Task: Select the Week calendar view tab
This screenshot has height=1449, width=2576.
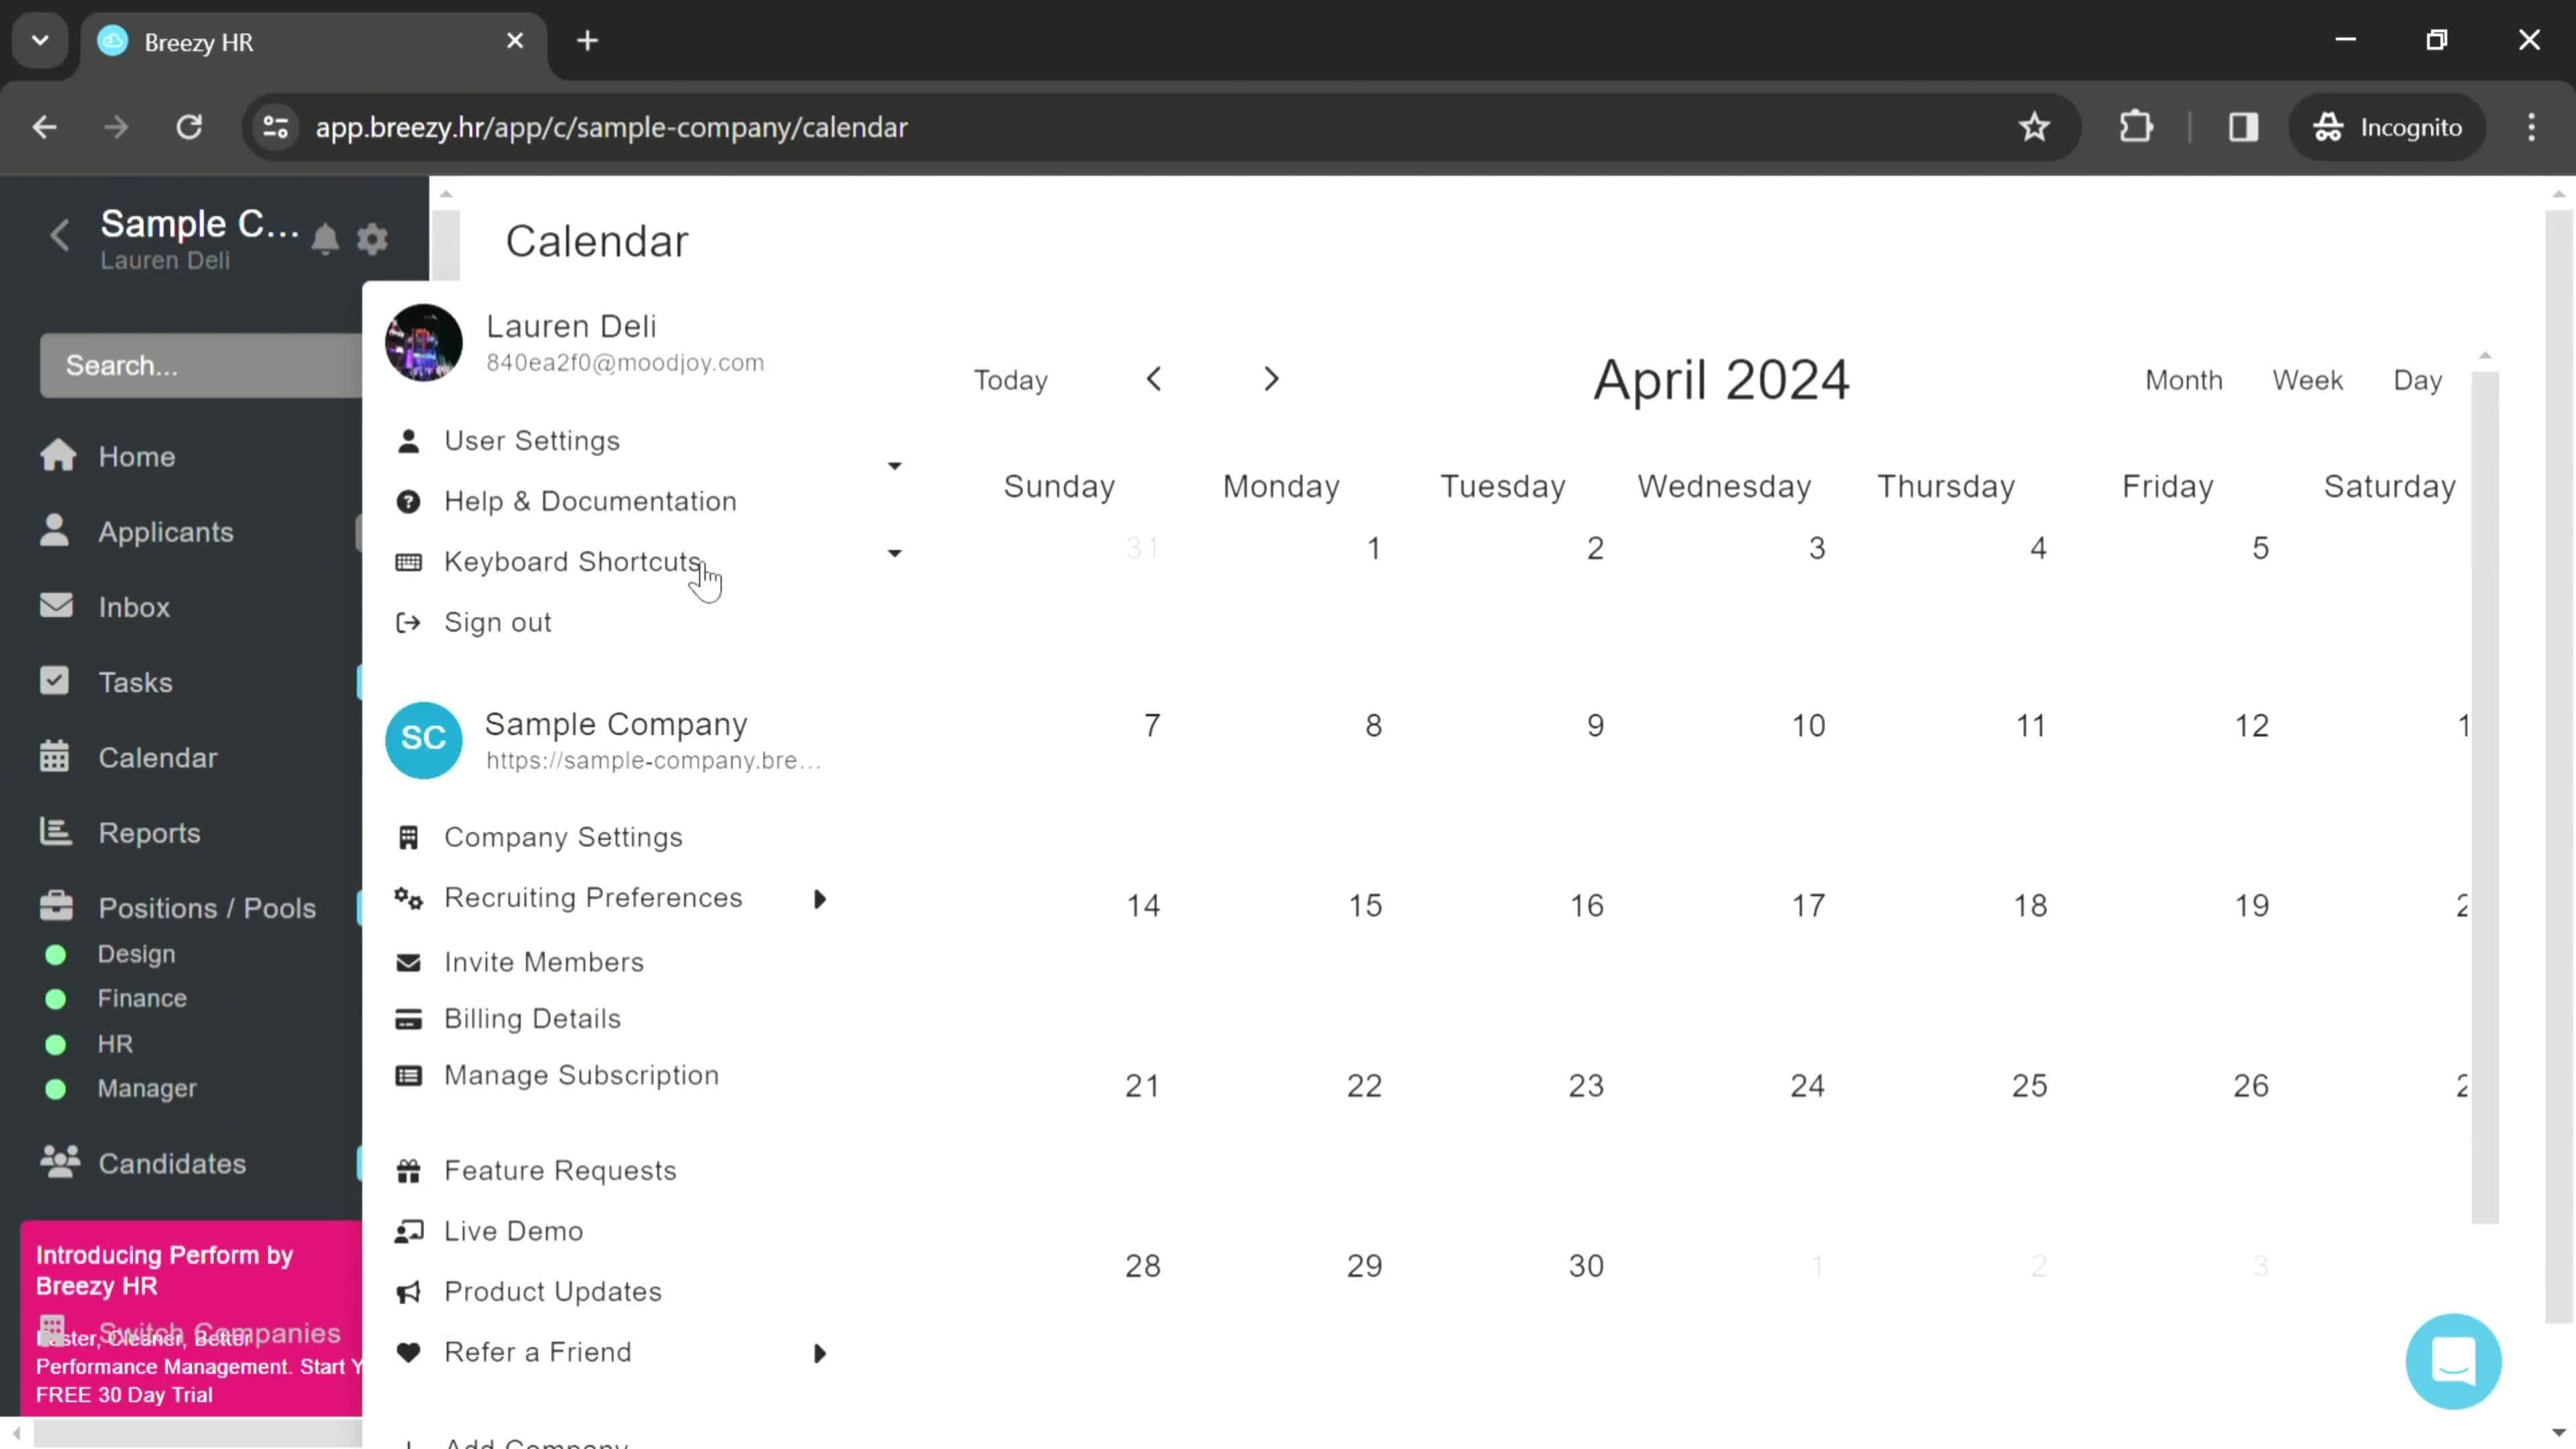Action: click(x=2307, y=378)
